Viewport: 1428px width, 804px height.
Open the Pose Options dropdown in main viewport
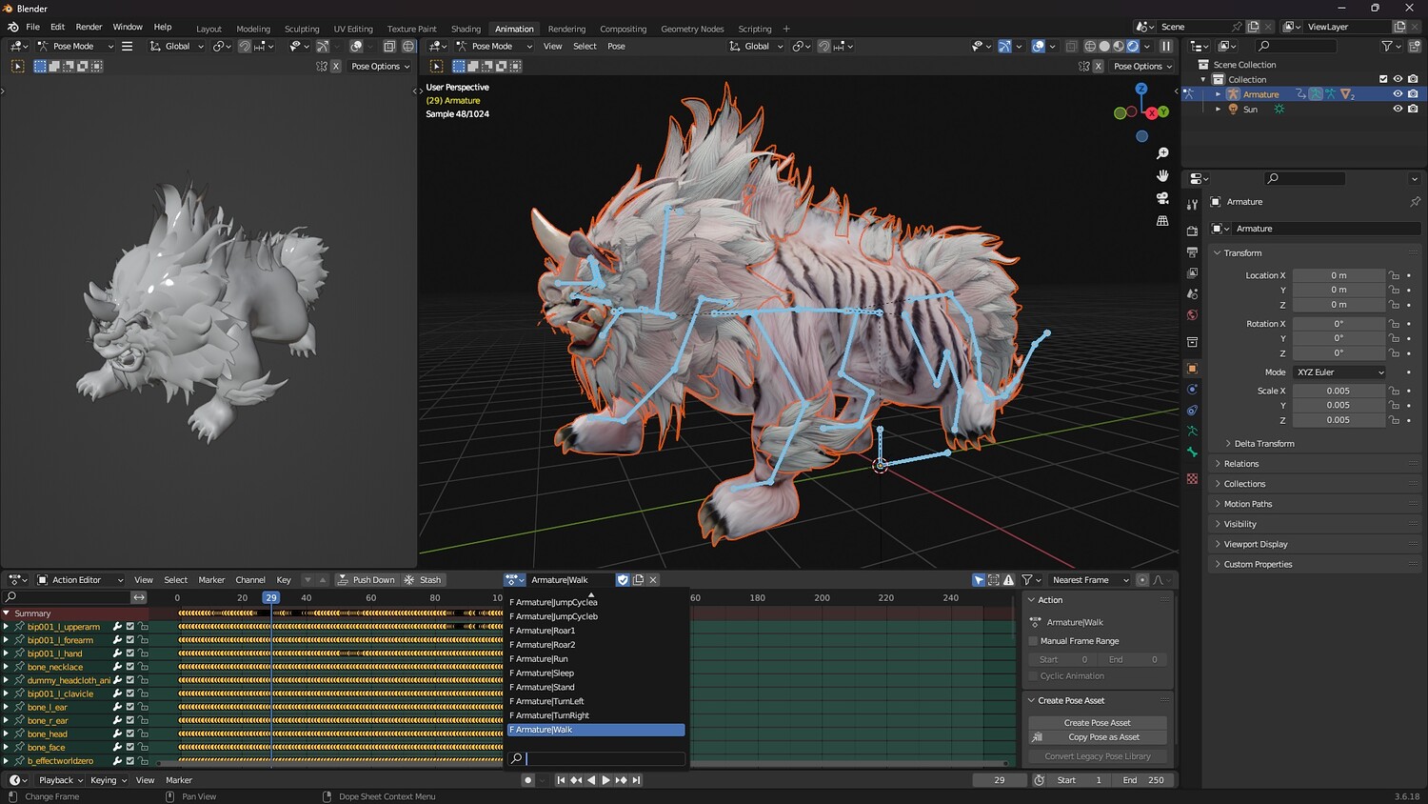pyautogui.click(x=1142, y=66)
